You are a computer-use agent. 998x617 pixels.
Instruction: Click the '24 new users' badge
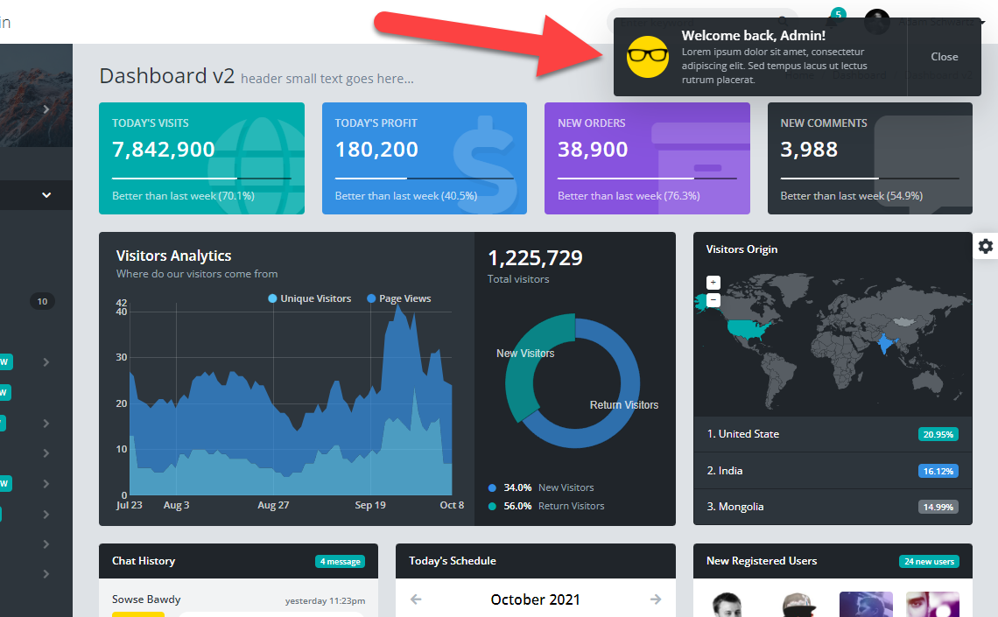click(929, 562)
